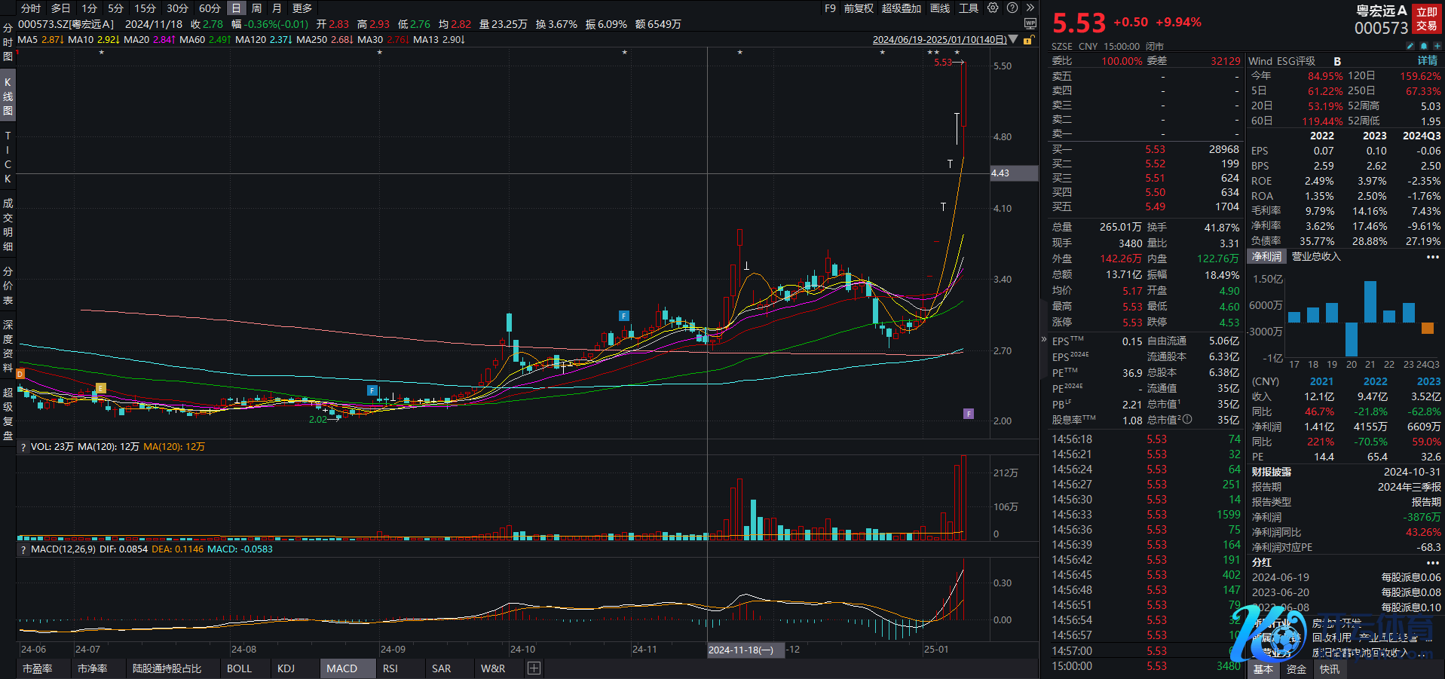The width and height of the screenshot is (1445, 679).
Task: Expand the financial chart more options dots
Action: (x=1432, y=257)
